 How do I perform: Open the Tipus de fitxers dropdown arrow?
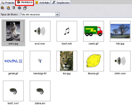57,14
